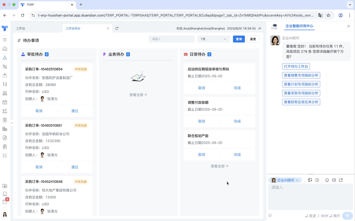Open the home icon in the left sidebar
355x221 pixels.
coord(5,49)
